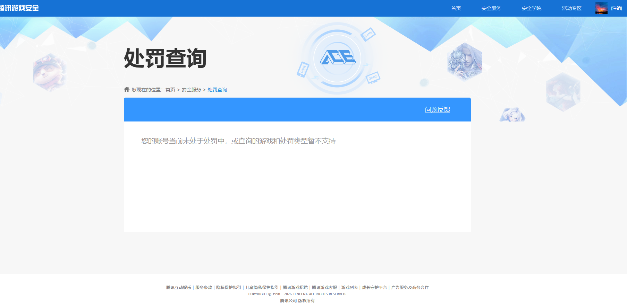The image size is (627, 307).
Task: Open 广告服务及商务合作 footer link
Action: [x=410, y=288]
